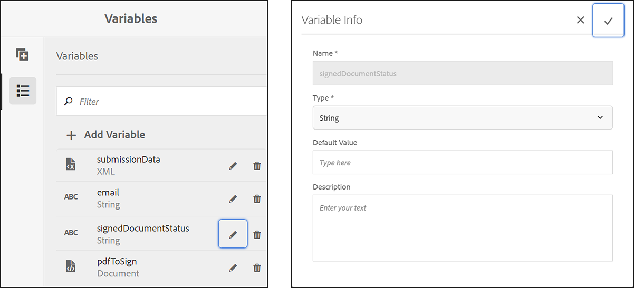Edit the email variable
The image size is (634, 288).
pyautogui.click(x=233, y=199)
